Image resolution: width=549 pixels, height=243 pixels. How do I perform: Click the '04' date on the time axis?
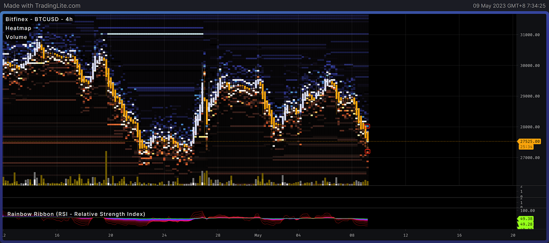298,236
